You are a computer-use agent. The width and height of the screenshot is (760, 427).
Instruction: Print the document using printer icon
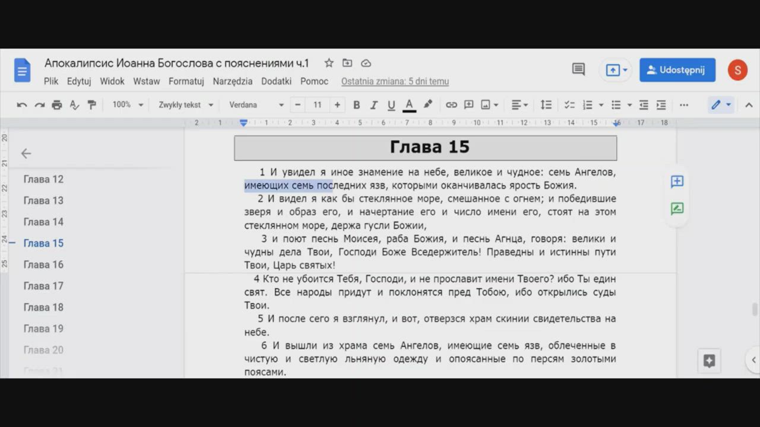click(57, 105)
